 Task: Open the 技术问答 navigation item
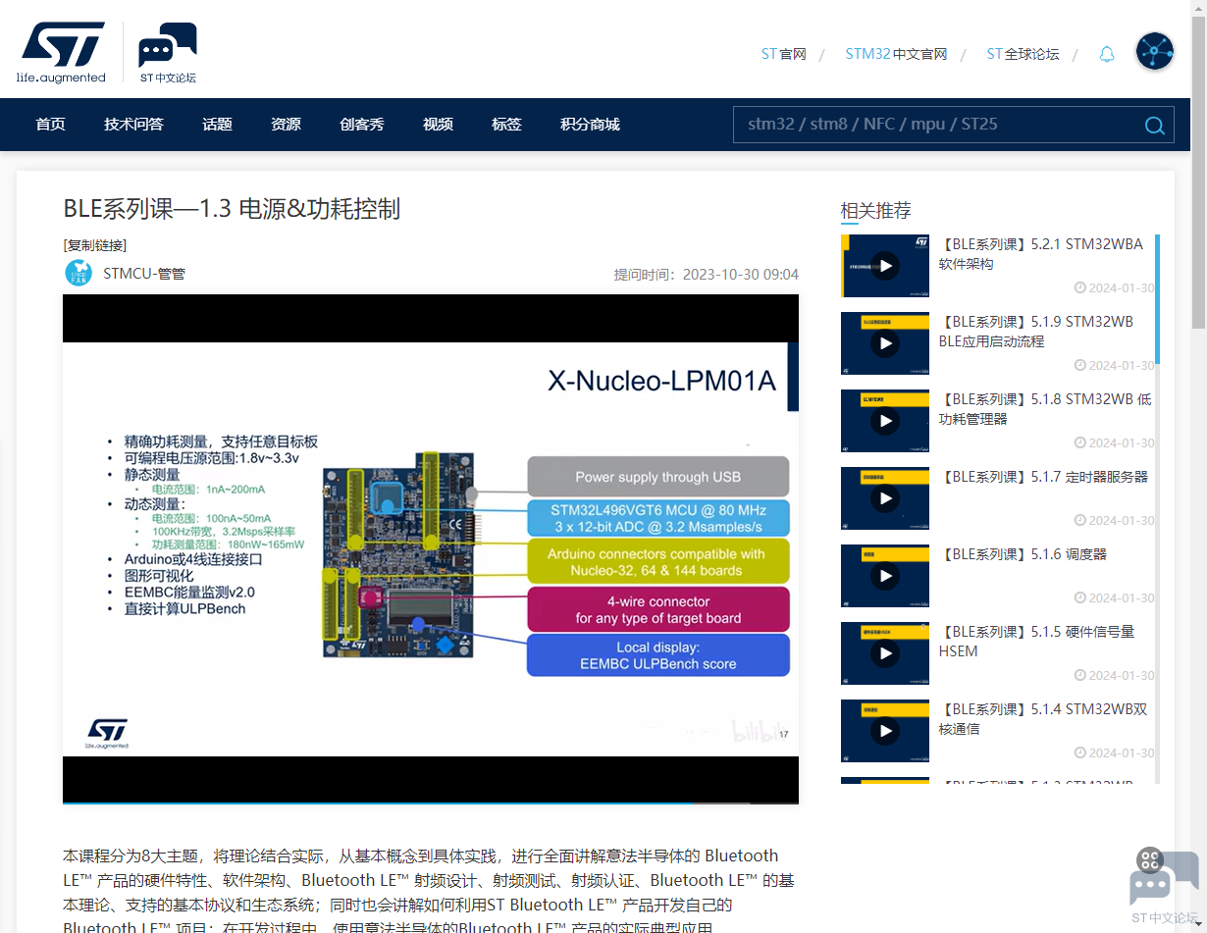[133, 125]
